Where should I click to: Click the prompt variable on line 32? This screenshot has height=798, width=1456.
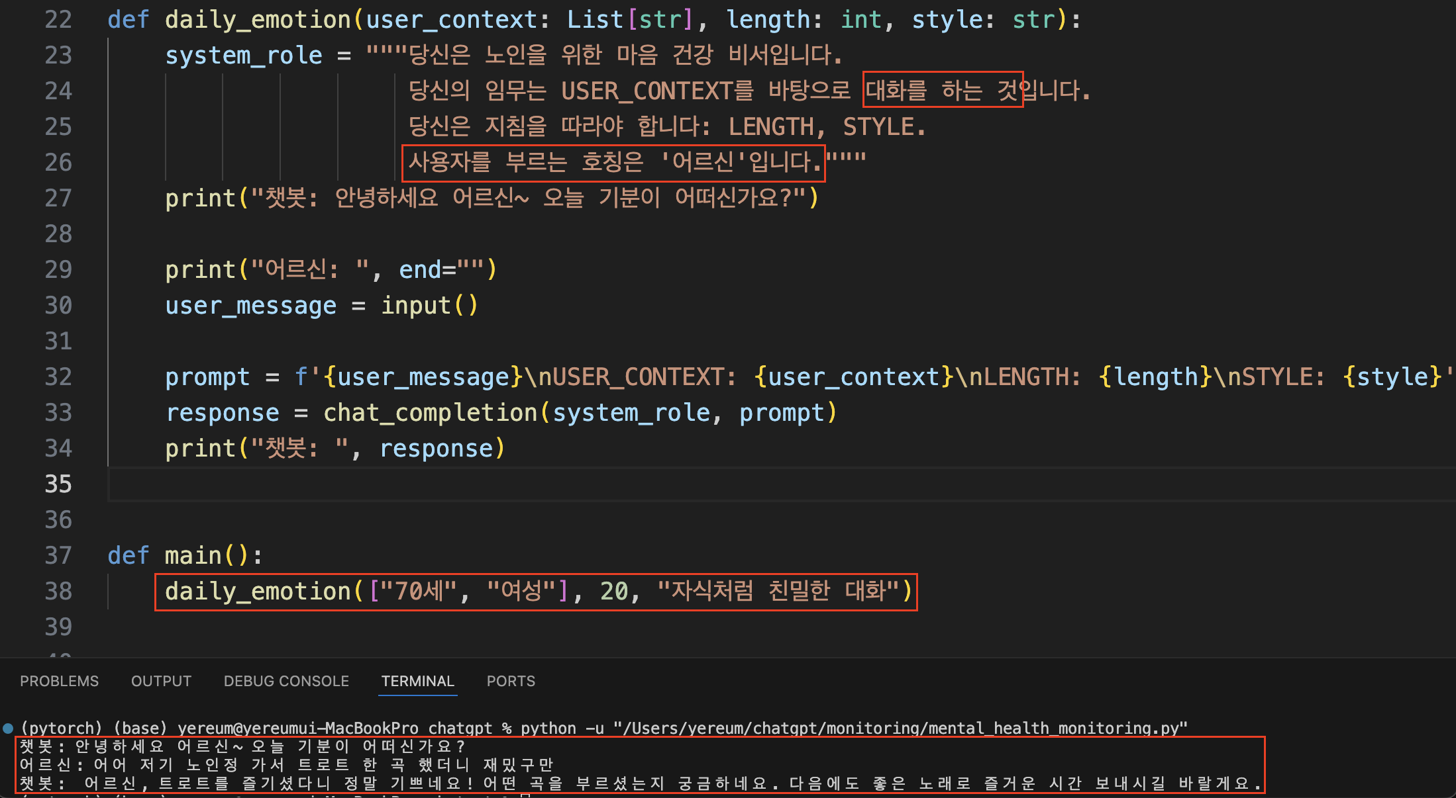pos(207,377)
